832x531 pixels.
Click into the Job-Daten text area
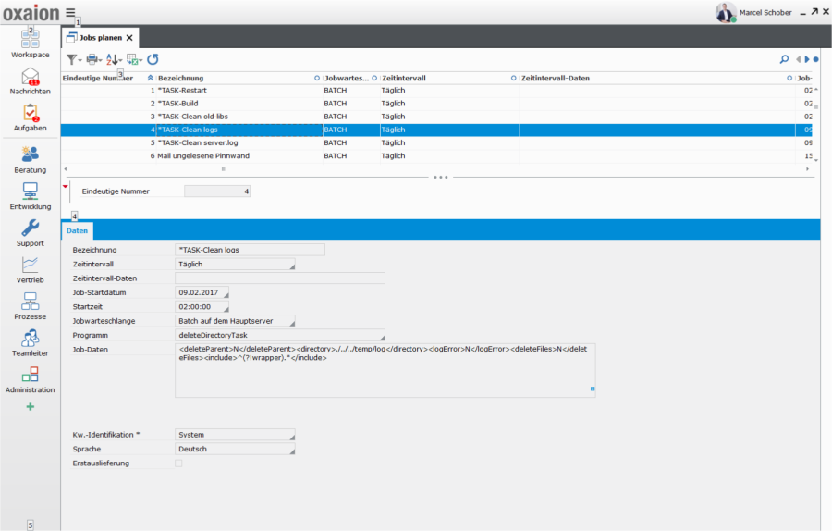[x=385, y=370]
